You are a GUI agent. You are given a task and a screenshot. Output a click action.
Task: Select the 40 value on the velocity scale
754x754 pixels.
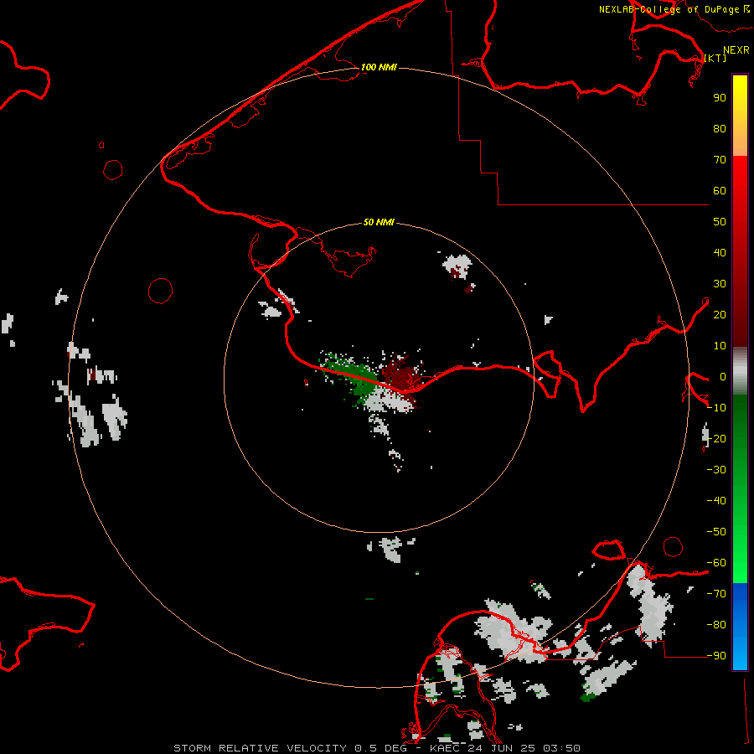(x=720, y=252)
